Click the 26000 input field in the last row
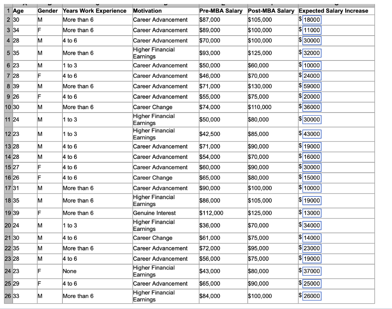 coord(311,296)
